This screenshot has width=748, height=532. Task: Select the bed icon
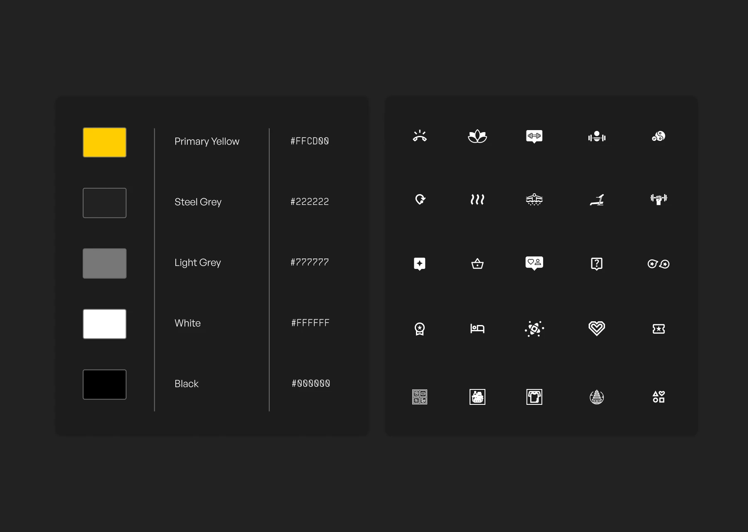coord(477,328)
